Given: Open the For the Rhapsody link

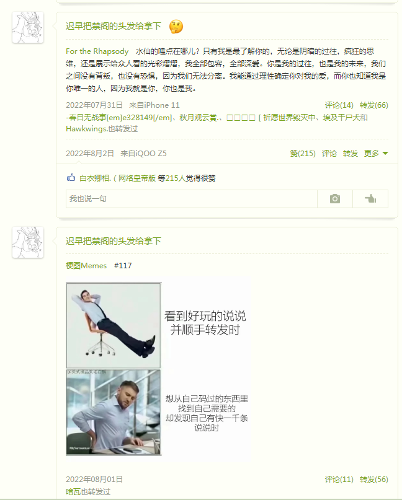Looking at the screenshot, I should [97, 51].
